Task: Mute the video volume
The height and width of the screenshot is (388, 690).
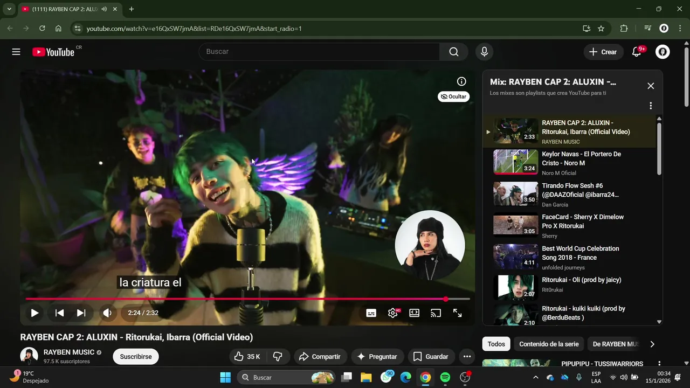Action: tap(107, 313)
